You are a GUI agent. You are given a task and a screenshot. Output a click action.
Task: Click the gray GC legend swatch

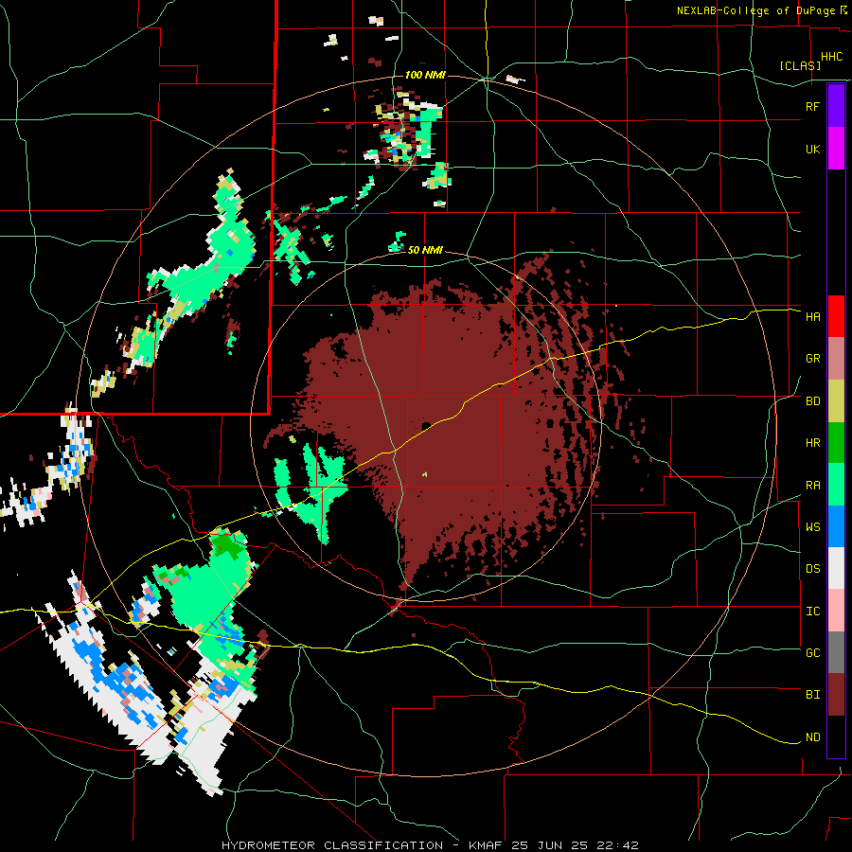(836, 652)
